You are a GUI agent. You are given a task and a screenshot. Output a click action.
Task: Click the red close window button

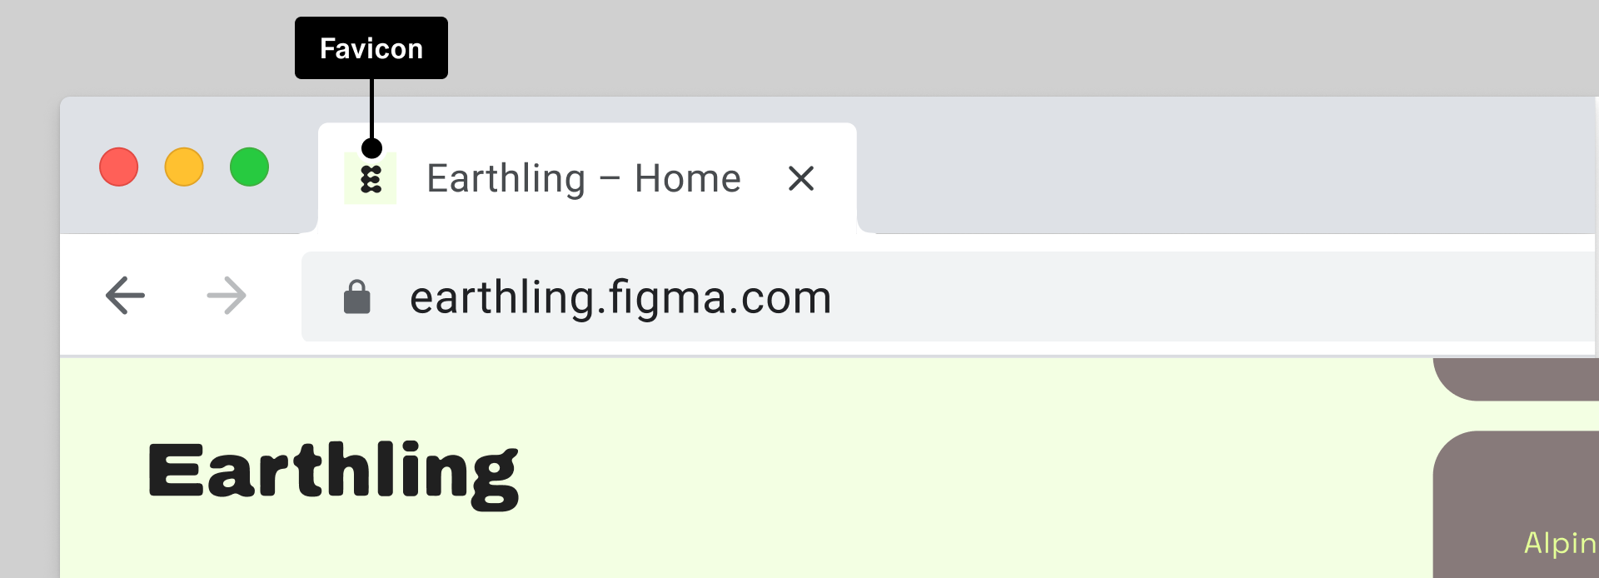tap(119, 167)
